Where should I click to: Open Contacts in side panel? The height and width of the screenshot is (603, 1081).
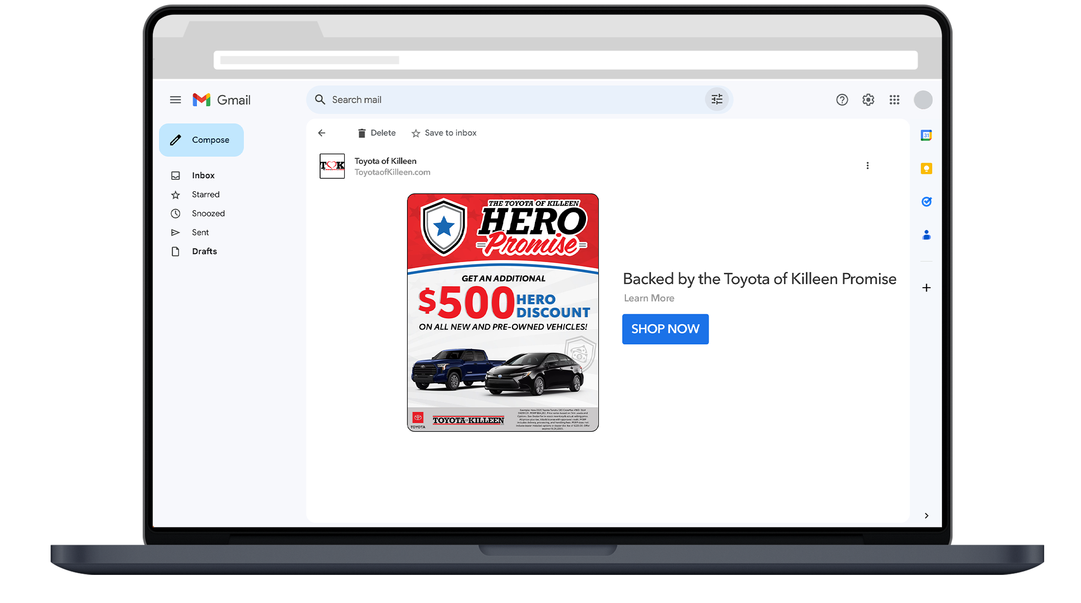pos(926,235)
